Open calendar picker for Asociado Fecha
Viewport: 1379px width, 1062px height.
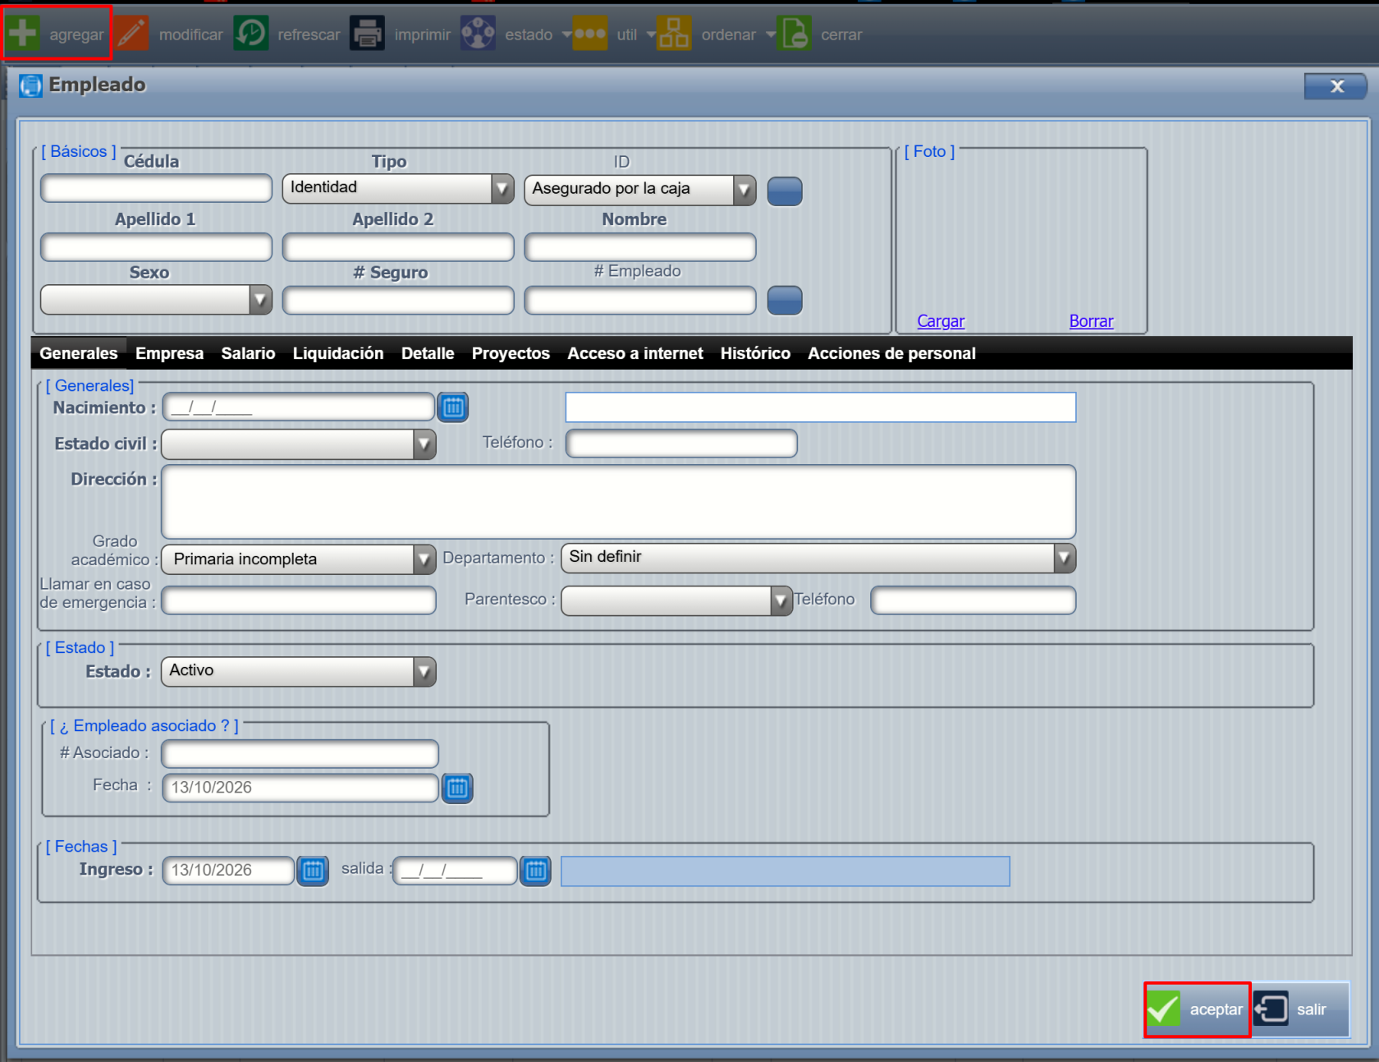coord(457,788)
